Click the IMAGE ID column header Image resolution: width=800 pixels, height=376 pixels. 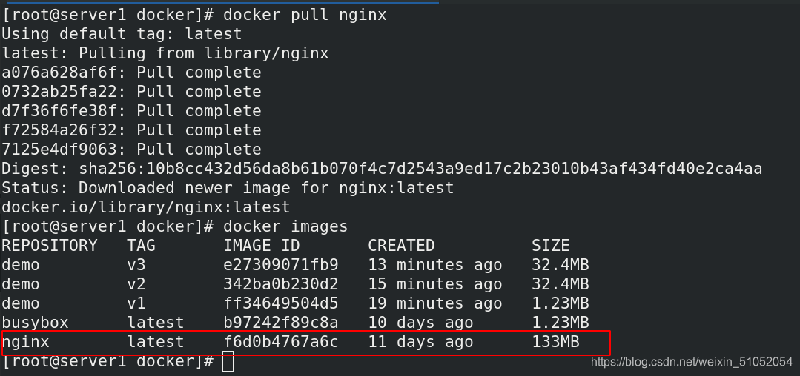pyautogui.click(x=261, y=246)
